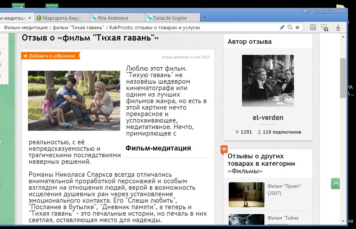Image resolution: width=356 pixels, height=229 pixels.
Task: Click the orange eye badge icon
Action: coord(224,150)
